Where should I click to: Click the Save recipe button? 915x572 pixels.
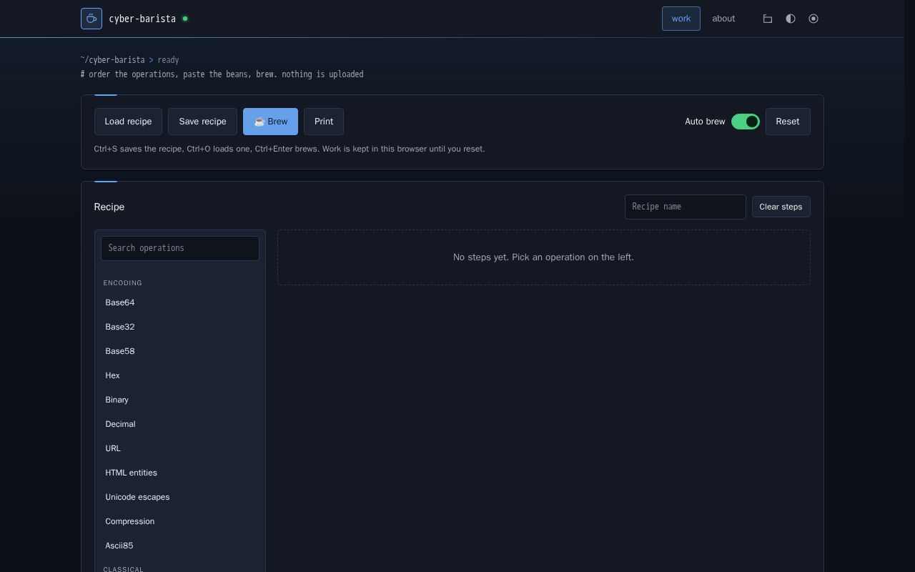tap(202, 122)
